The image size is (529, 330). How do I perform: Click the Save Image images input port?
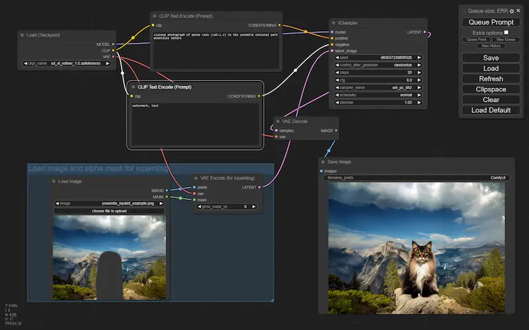click(321, 171)
